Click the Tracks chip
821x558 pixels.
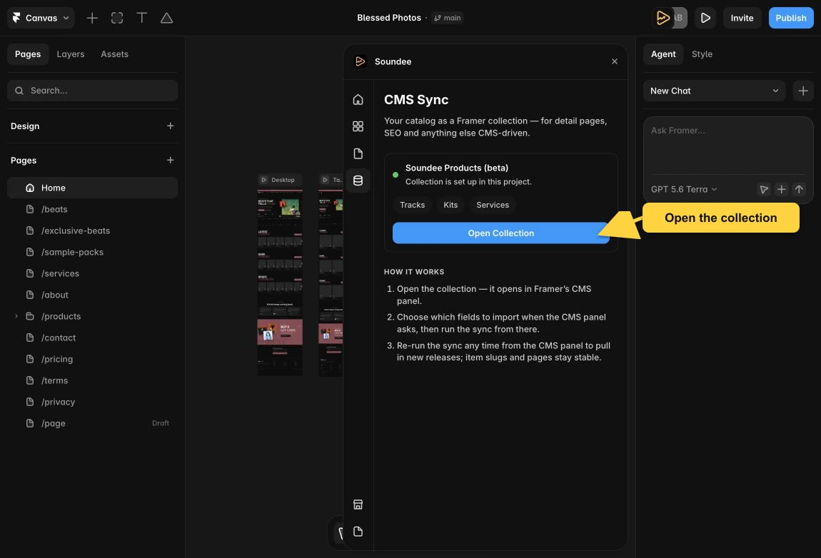point(412,205)
